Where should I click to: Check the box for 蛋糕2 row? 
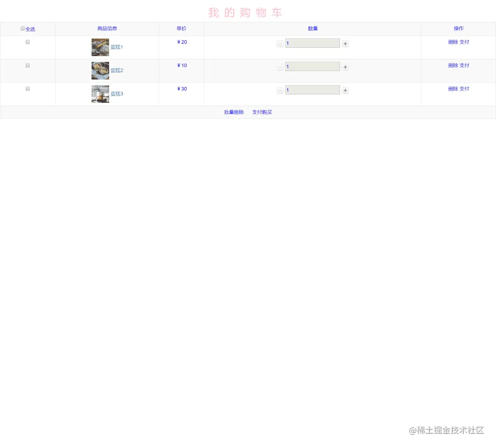point(28,65)
